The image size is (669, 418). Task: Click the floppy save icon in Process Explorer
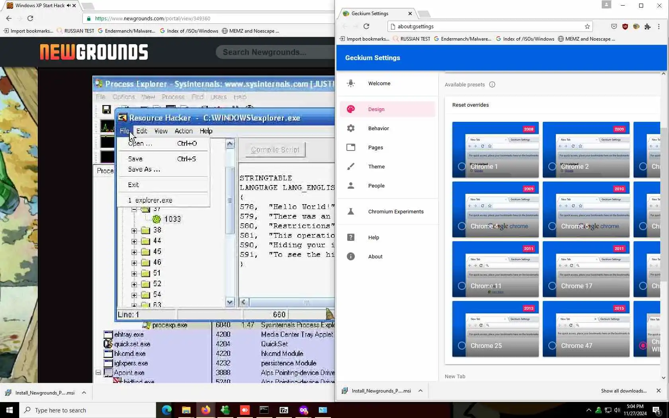point(106,109)
